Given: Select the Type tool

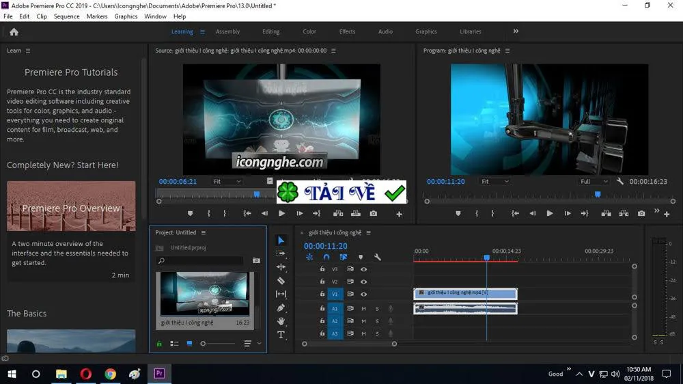Looking at the screenshot, I should tap(281, 335).
